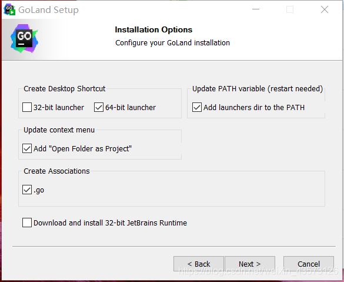344x282 pixels.
Task: Minimize the GoLand Setup window
Action: (256, 9)
